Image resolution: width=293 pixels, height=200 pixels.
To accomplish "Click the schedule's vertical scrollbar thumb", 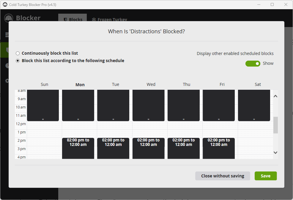I will [x=275, y=125].
